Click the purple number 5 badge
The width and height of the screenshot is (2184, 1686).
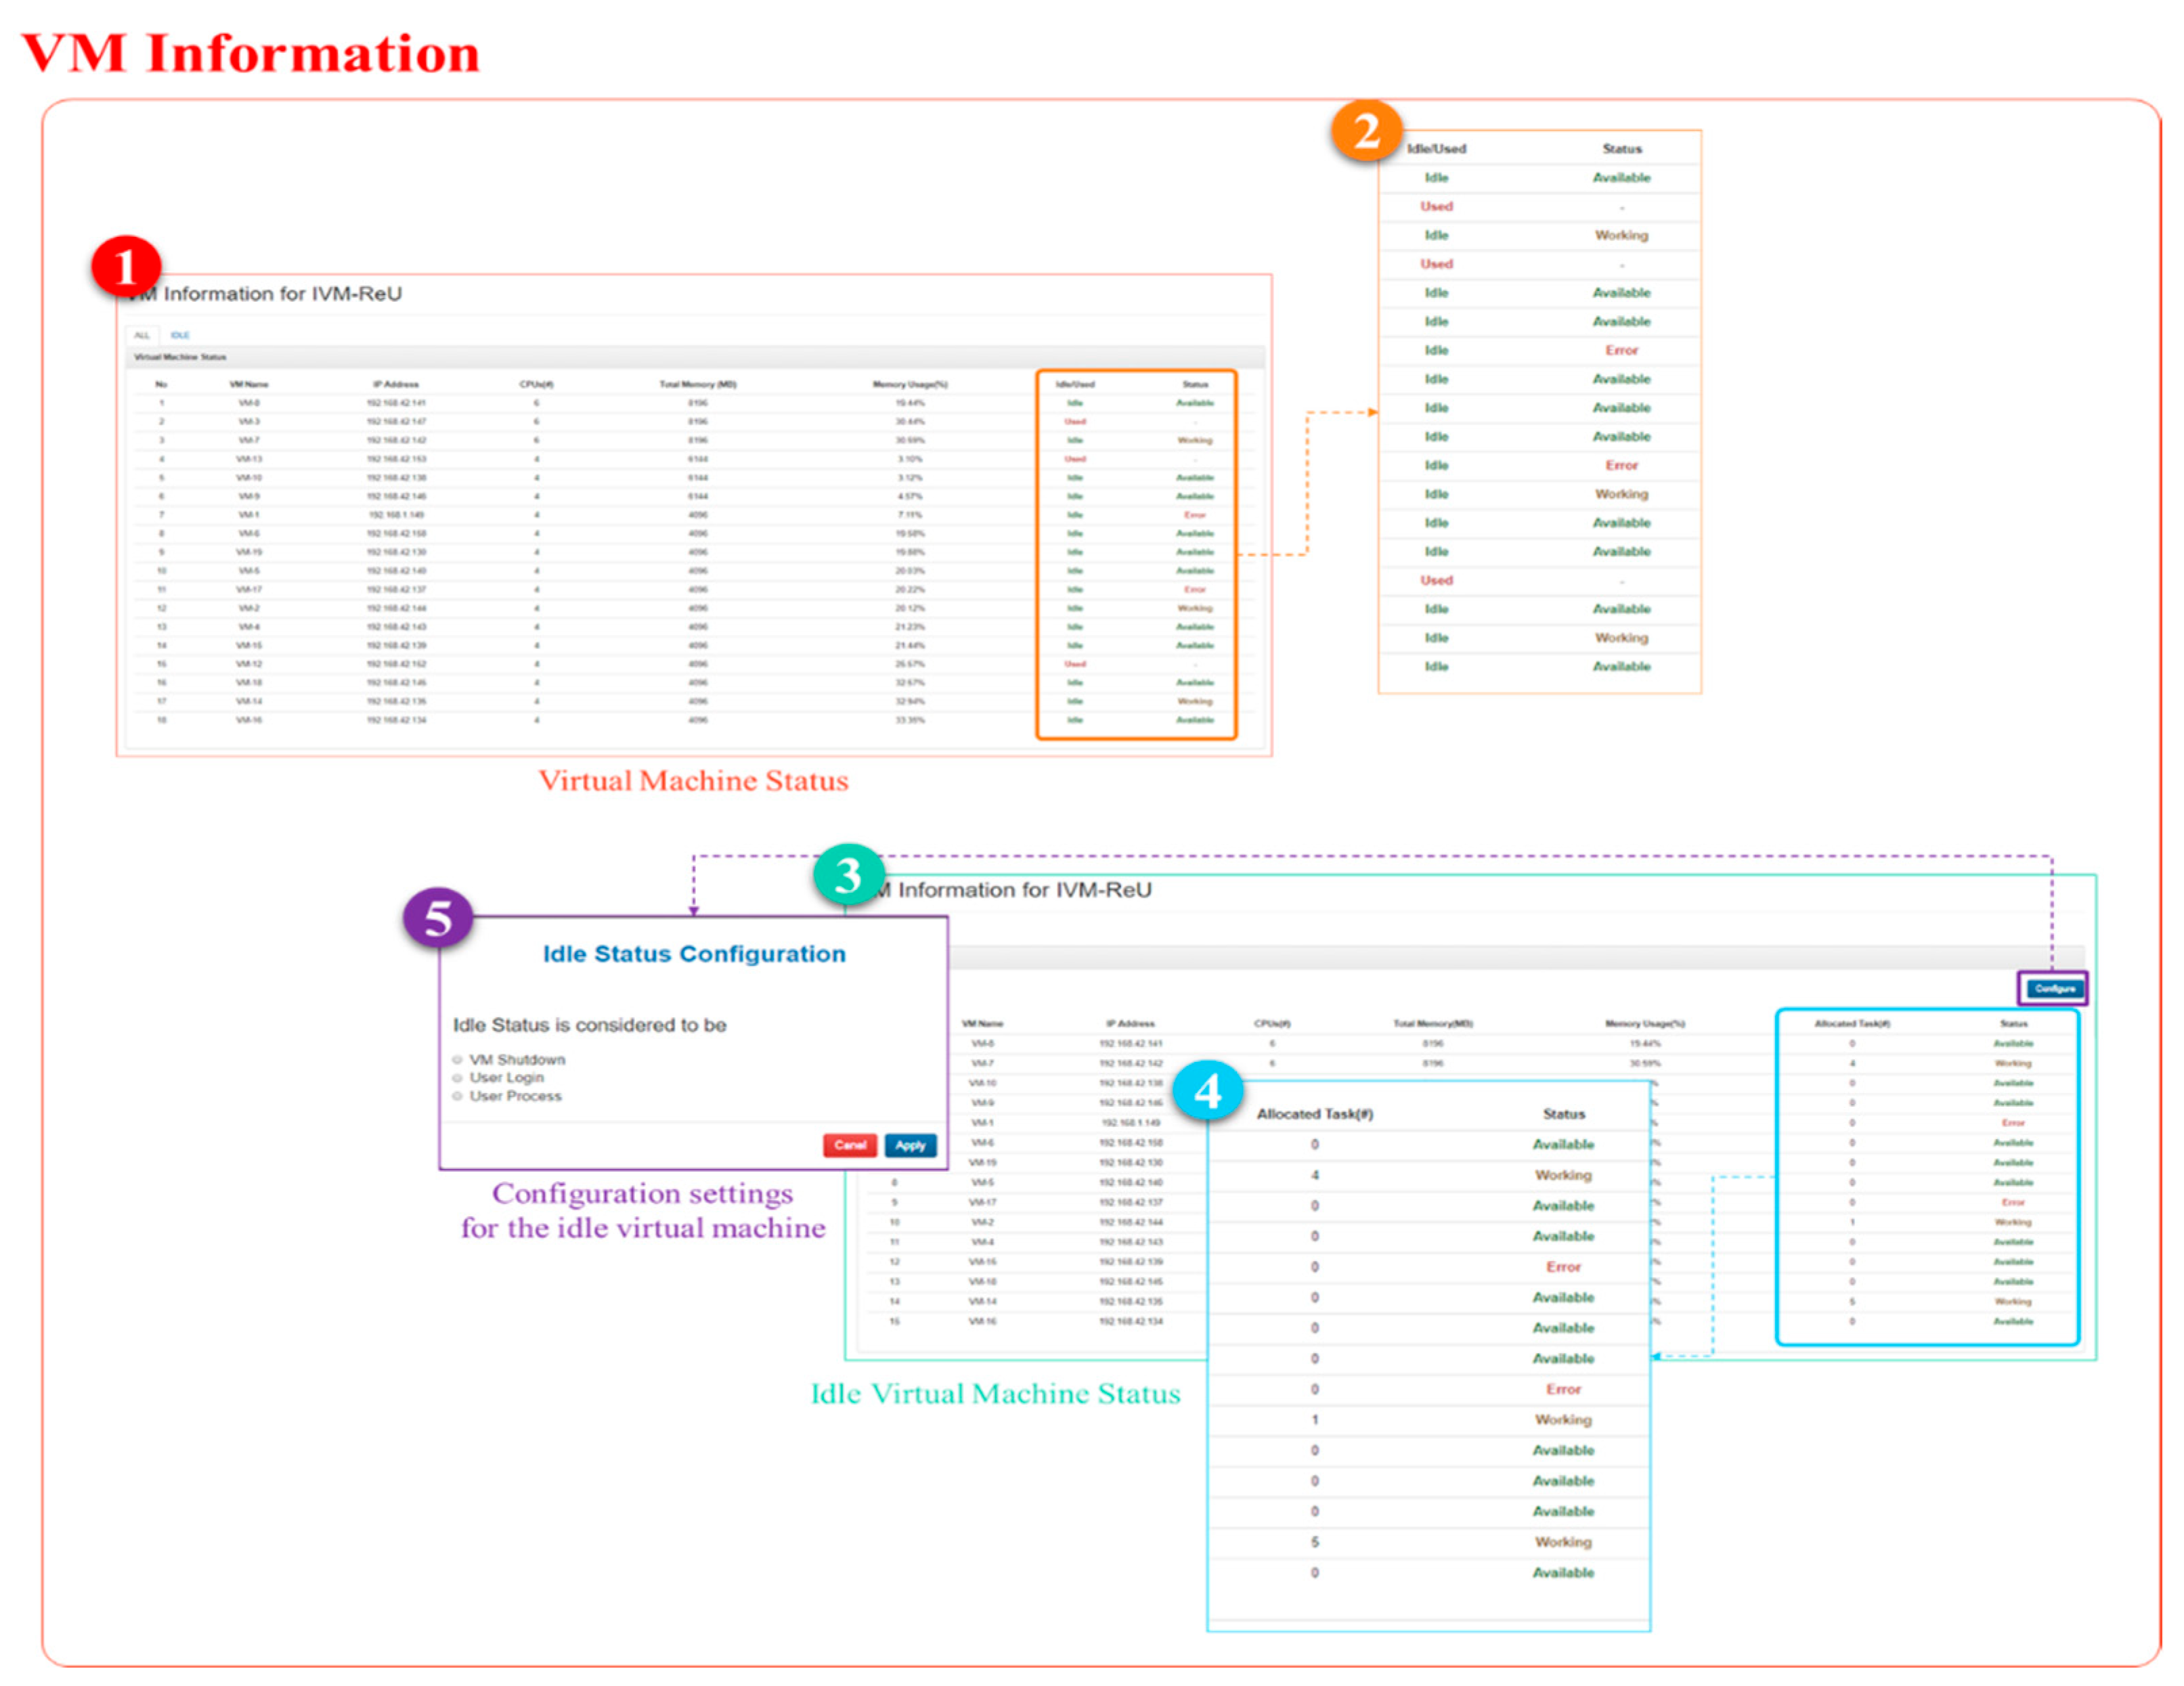point(438,917)
